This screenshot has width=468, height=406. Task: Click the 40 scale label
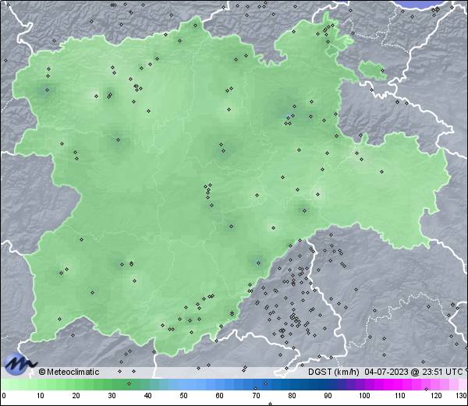pyautogui.click(x=147, y=396)
